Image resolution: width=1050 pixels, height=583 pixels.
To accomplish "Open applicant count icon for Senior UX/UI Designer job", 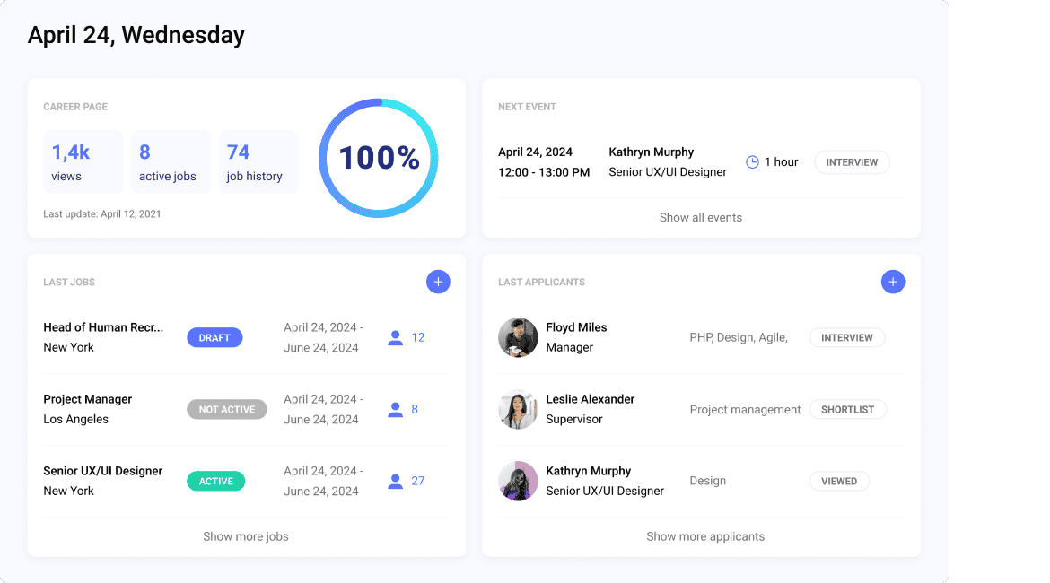I will click(x=395, y=482).
